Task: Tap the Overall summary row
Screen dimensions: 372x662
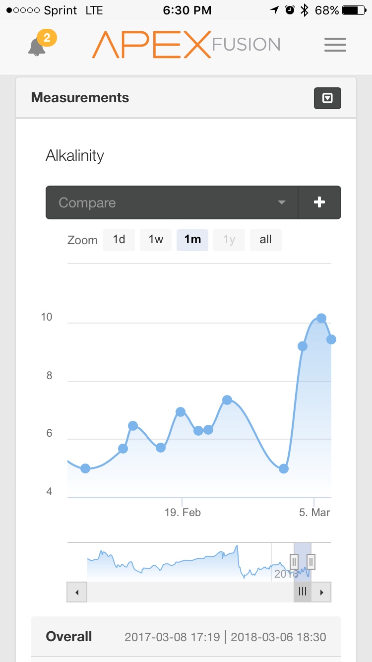Action: click(x=186, y=637)
